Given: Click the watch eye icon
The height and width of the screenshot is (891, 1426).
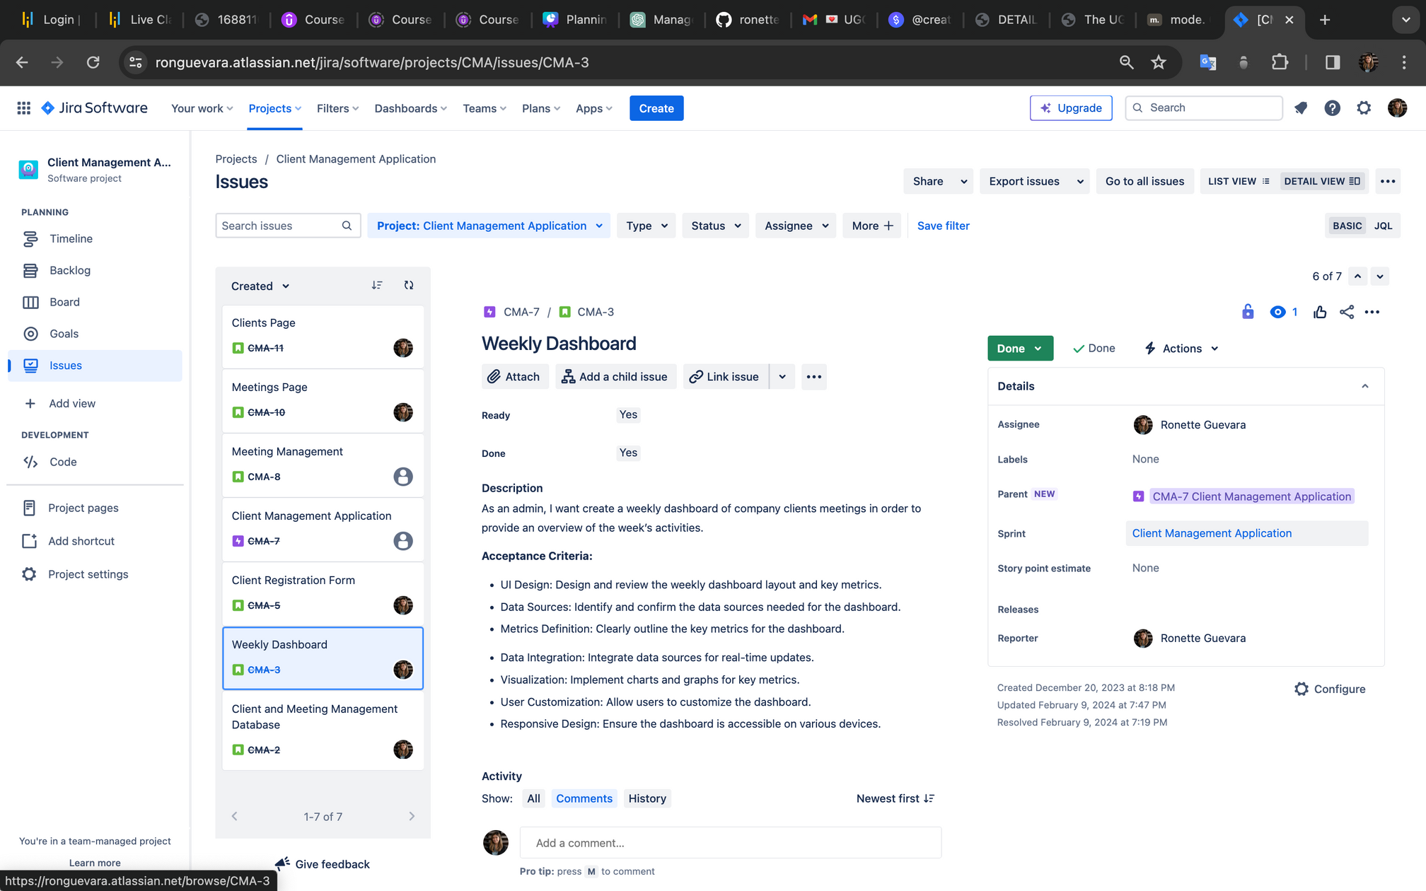Looking at the screenshot, I should click(1277, 312).
